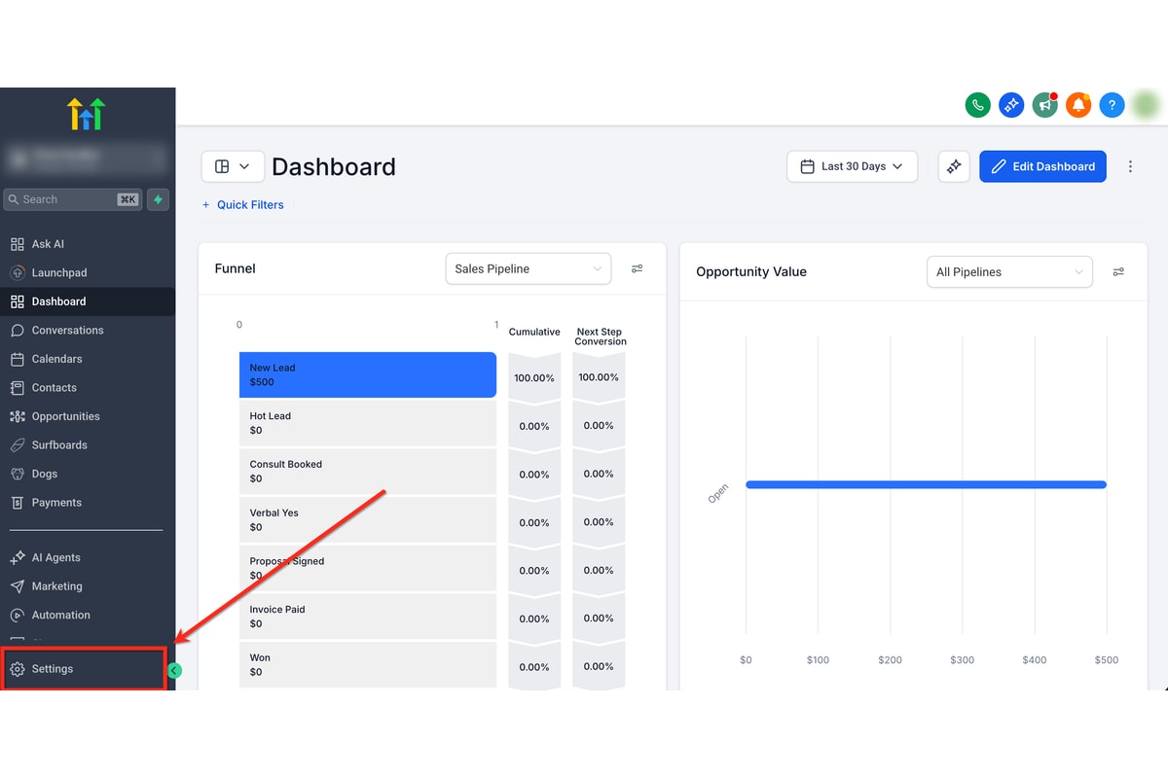Open AI Agents in the sidebar
This screenshot has width=1168, height=778.
88,558
